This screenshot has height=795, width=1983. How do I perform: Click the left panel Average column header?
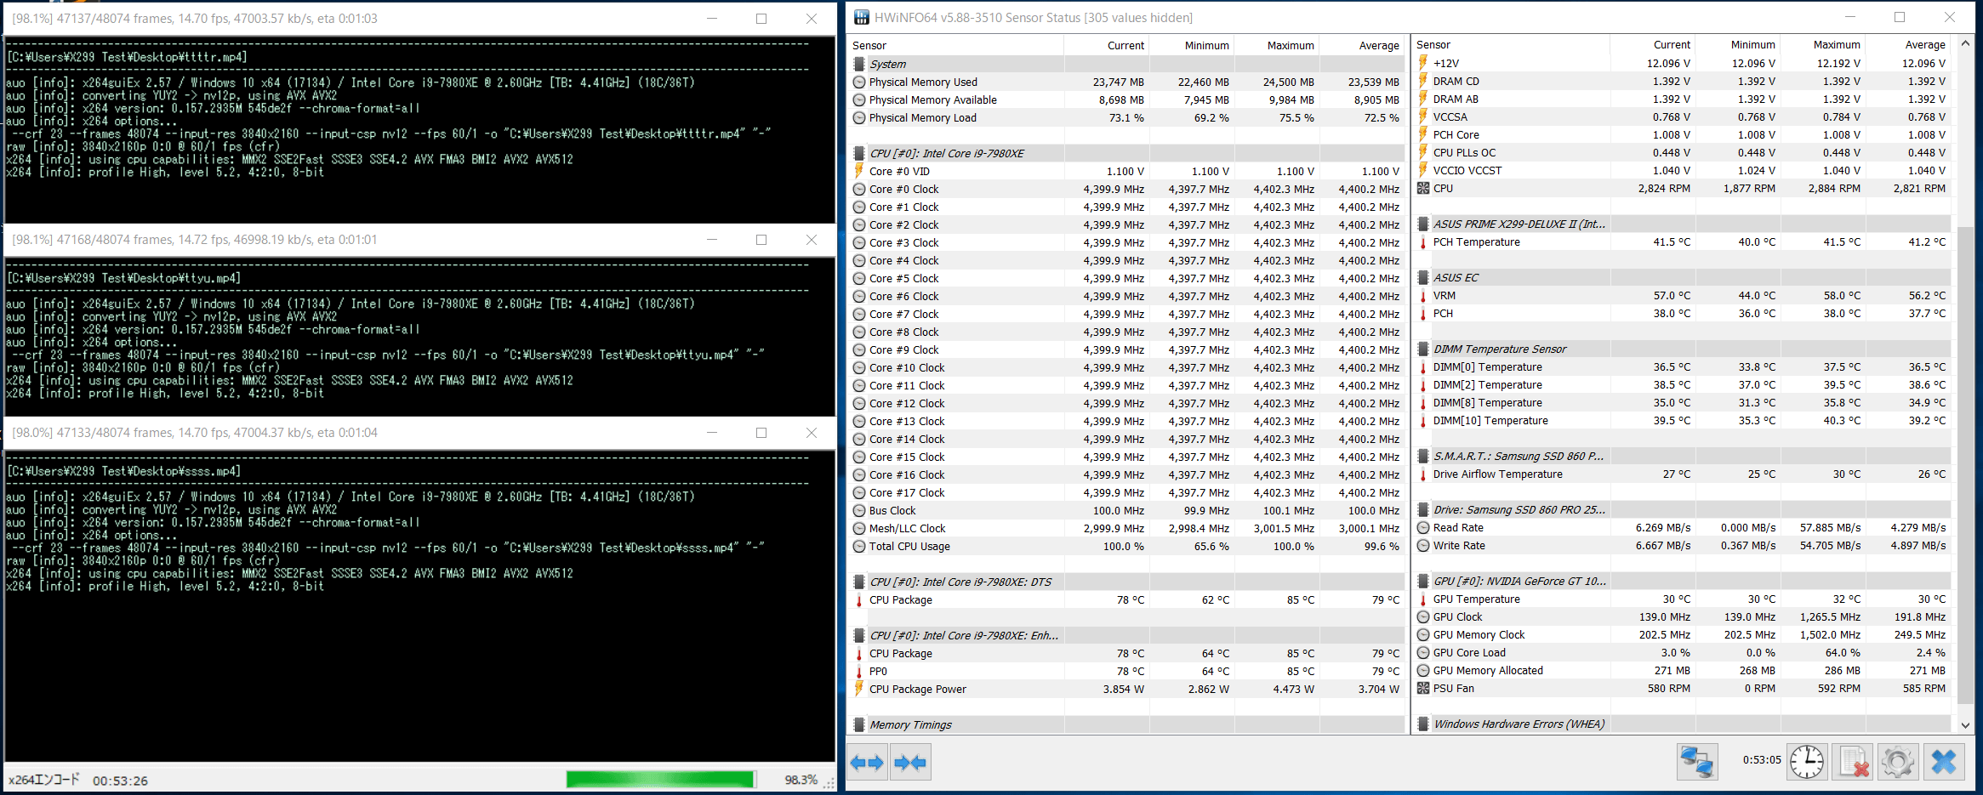coord(1361,45)
